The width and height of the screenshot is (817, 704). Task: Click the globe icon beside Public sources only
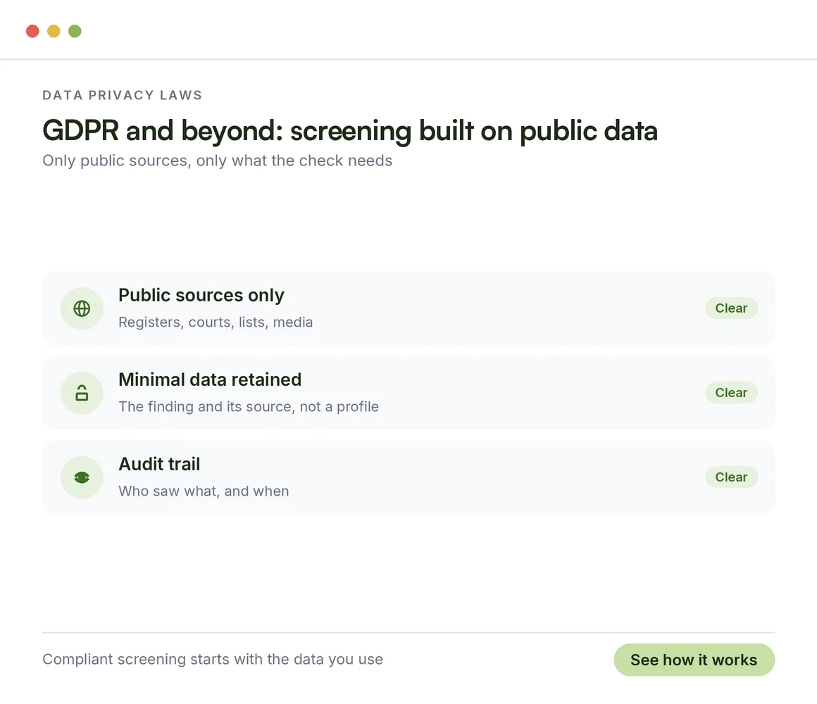point(82,308)
